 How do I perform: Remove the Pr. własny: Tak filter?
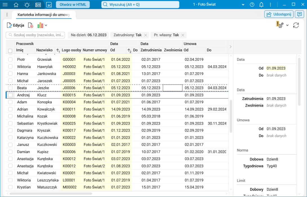[x=183, y=35]
